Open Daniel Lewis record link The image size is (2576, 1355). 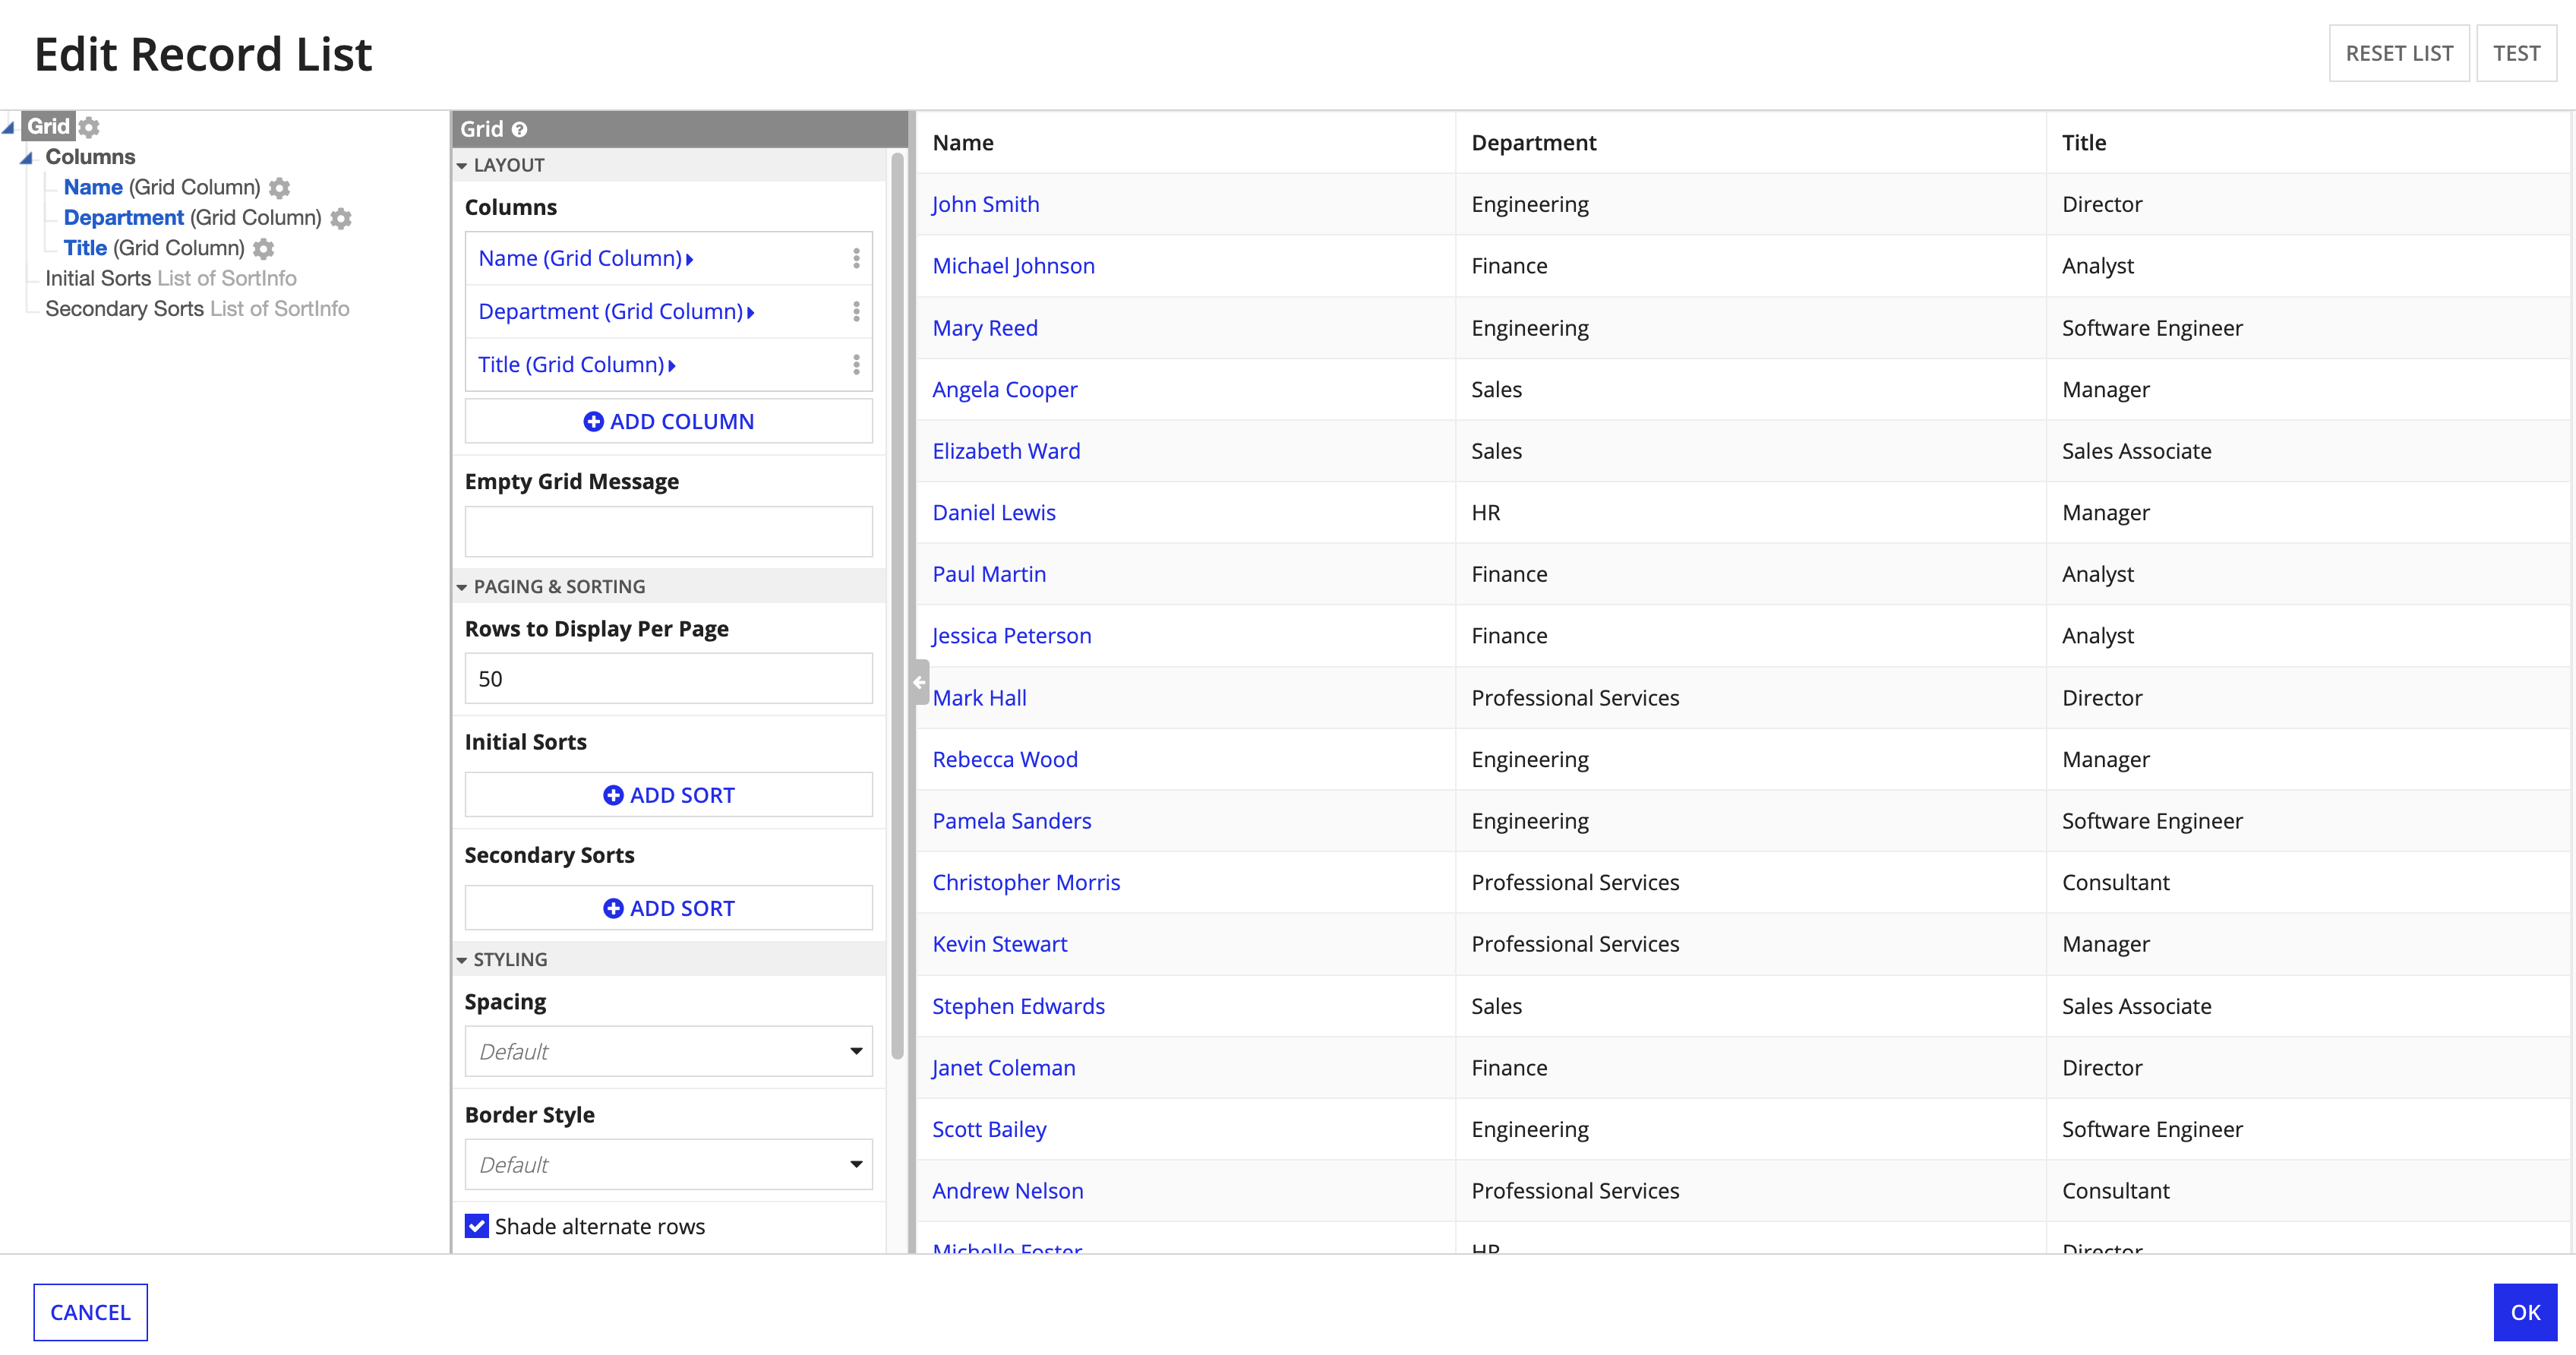[x=994, y=513]
